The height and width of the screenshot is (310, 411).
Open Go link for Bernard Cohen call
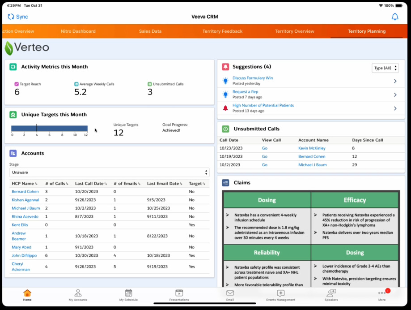(265, 157)
